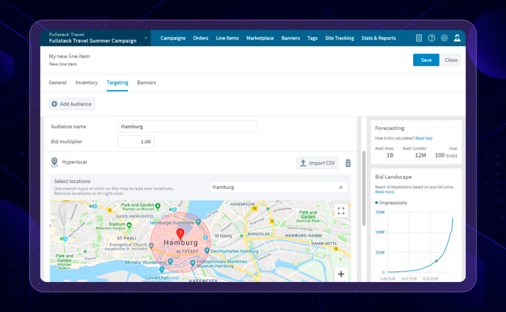506x312 pixels.
Task: Click the My new line item title
Action: tap(69, 56)
